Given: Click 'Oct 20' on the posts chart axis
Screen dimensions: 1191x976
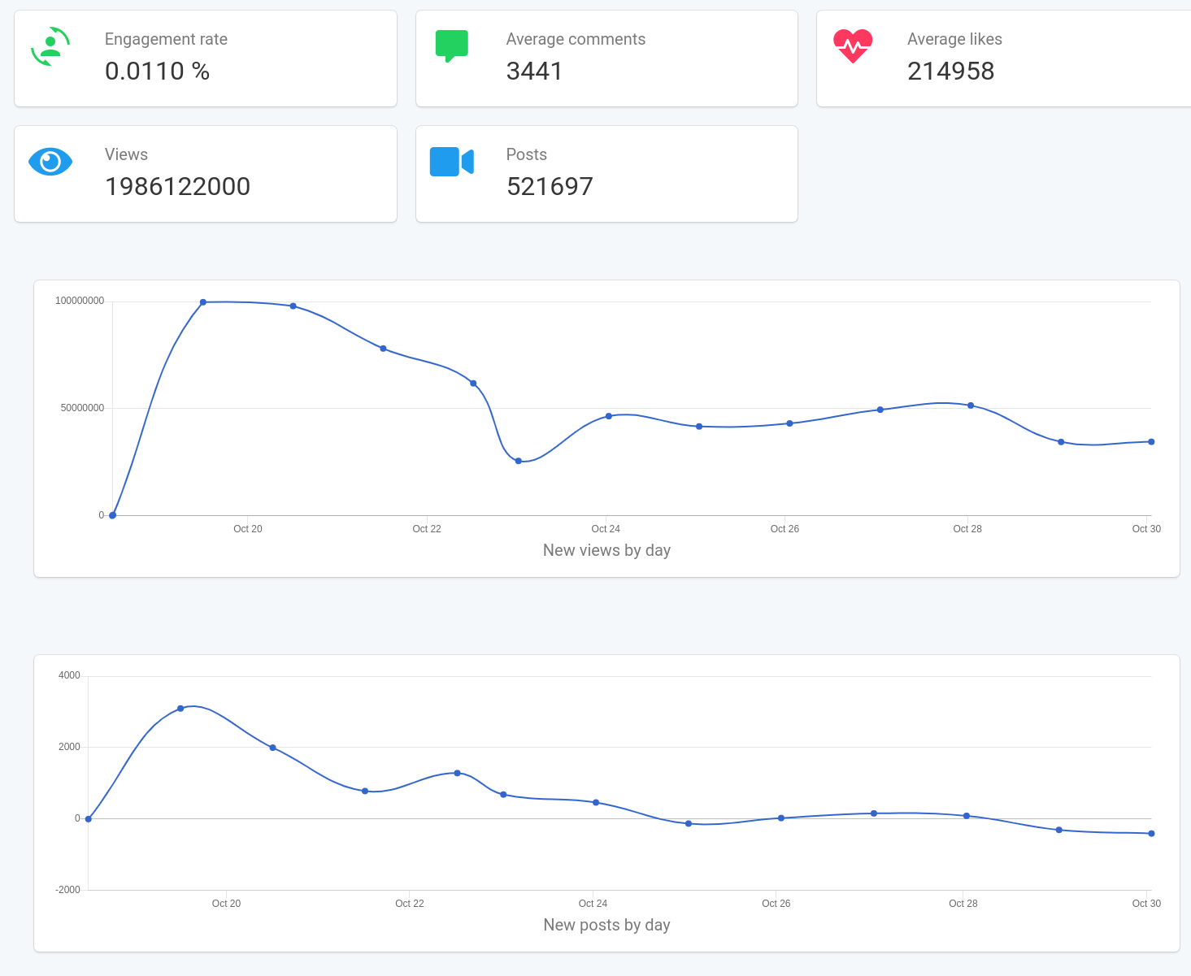Looking at the screenshot, I should point(226,904).
